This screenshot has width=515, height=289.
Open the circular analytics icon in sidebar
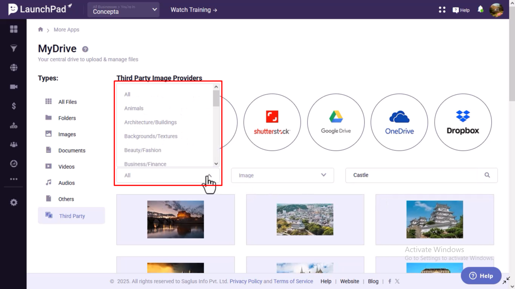tap(14, 164)
